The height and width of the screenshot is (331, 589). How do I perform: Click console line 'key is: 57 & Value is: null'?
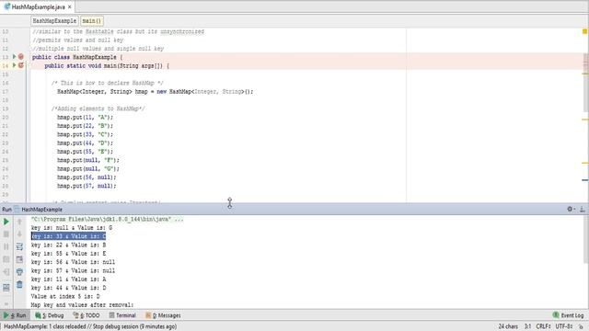(x=73, y=270)
